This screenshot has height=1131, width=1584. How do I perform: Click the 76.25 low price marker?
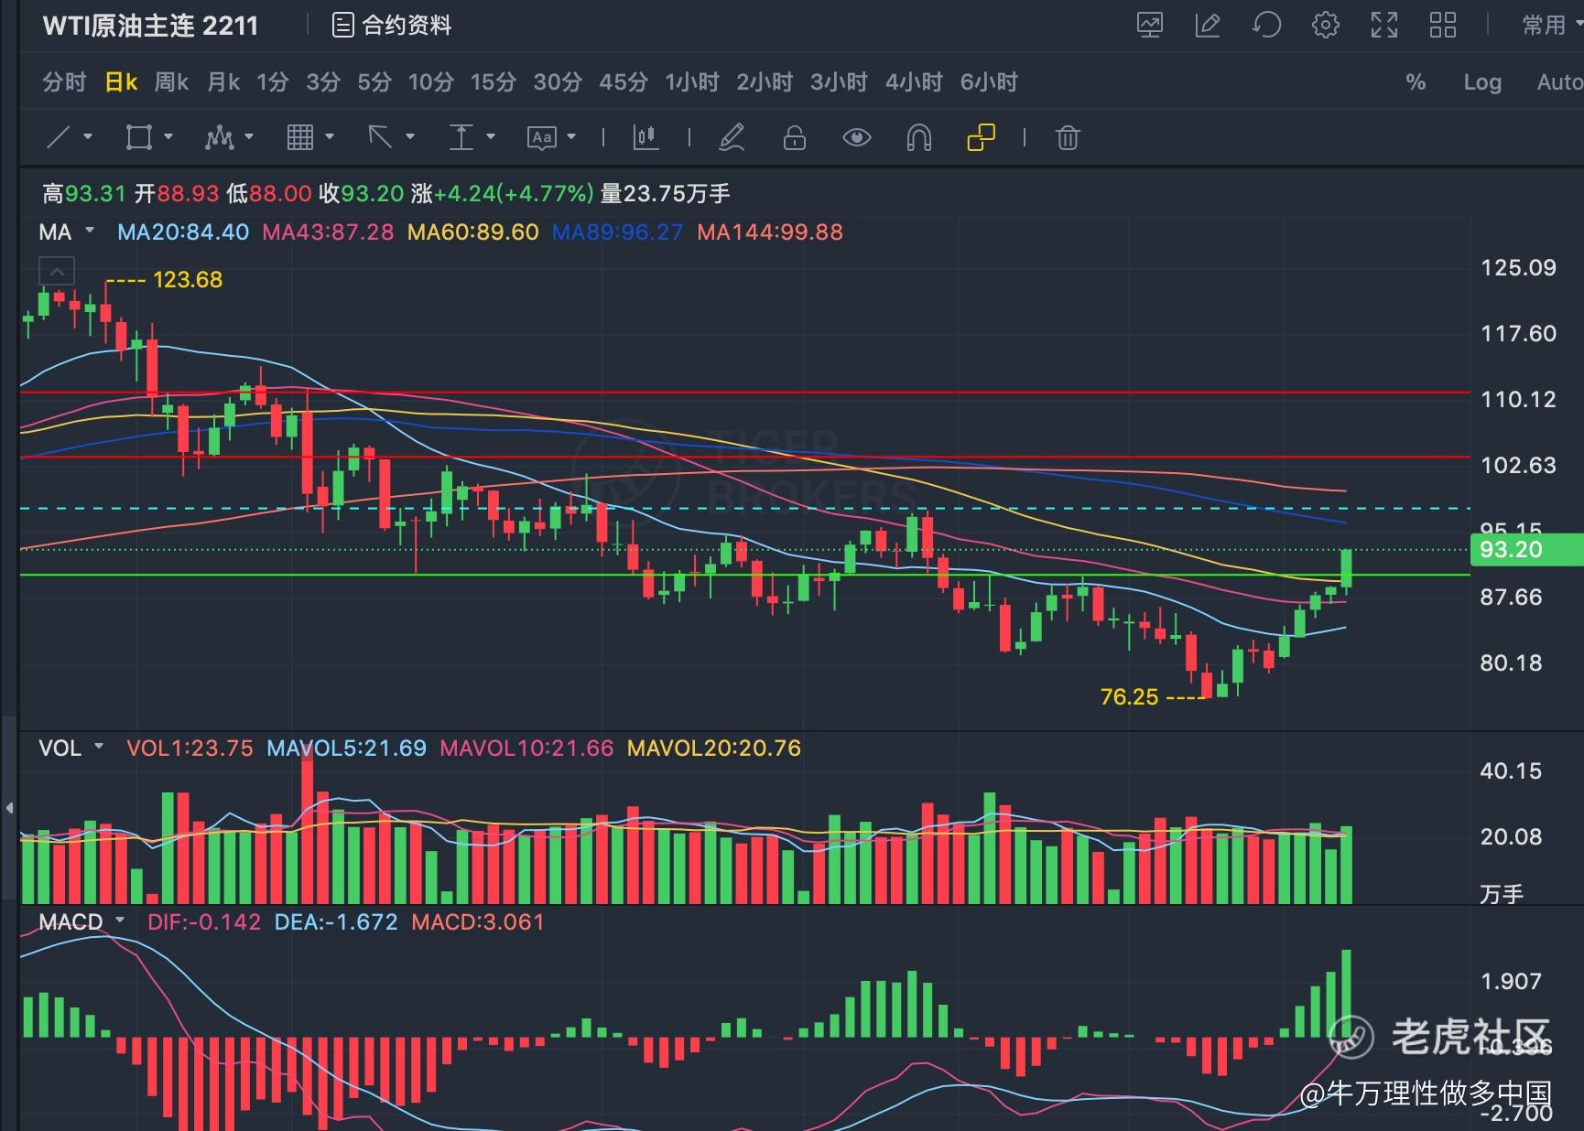(x=1129, y=697)
